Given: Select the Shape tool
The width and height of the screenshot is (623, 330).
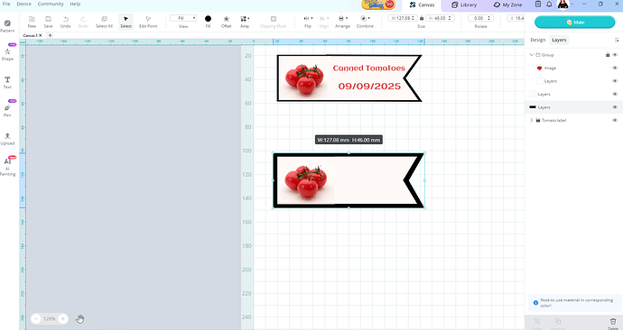Looking at the screenshot, I should [7, 53].
